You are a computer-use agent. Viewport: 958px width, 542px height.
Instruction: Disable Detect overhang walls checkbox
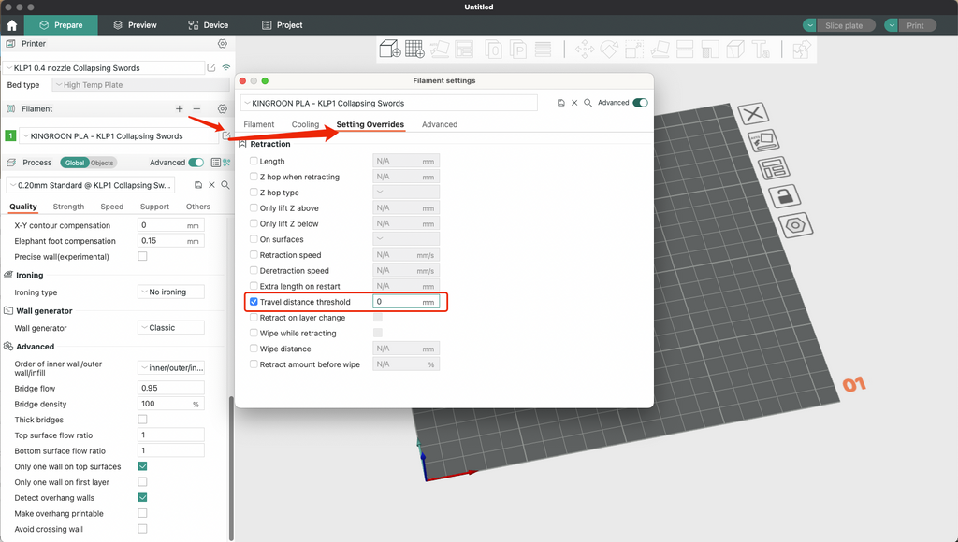click(142, 498)
